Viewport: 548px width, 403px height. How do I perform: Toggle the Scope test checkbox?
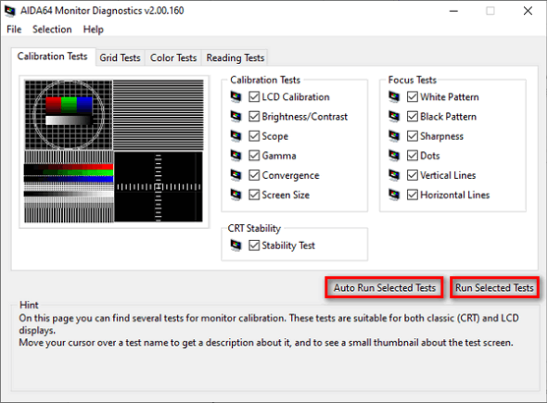point(254,136)
